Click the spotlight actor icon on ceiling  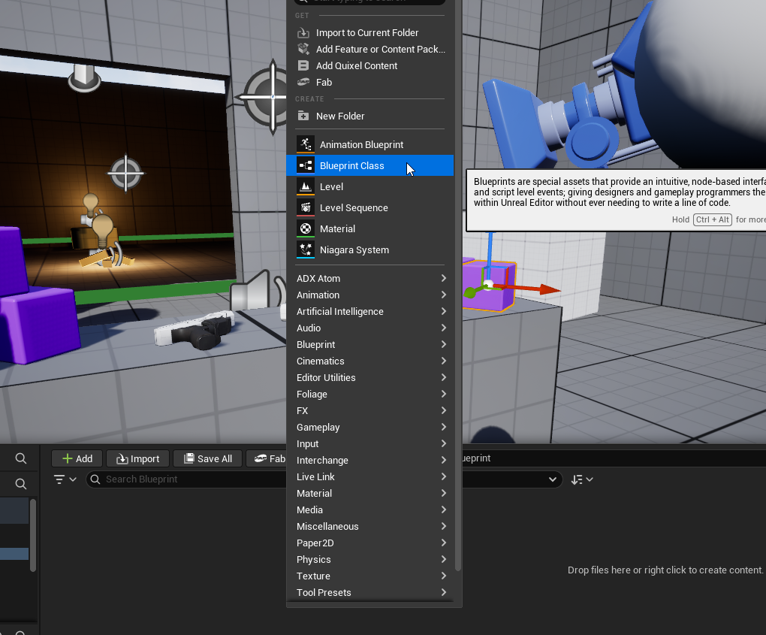tap(84, 78)
